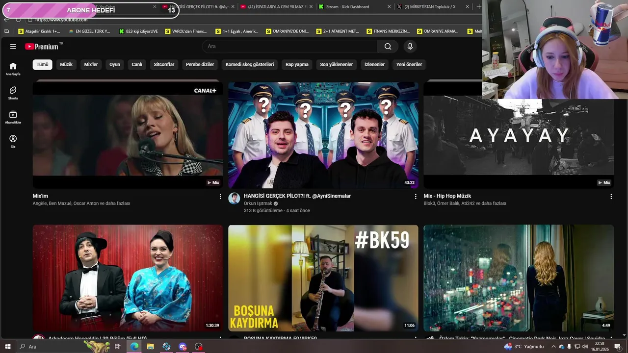Select the Yeni öneriler chip
Image resolution: width=628 pixels, height=353 pixels.
409,64
